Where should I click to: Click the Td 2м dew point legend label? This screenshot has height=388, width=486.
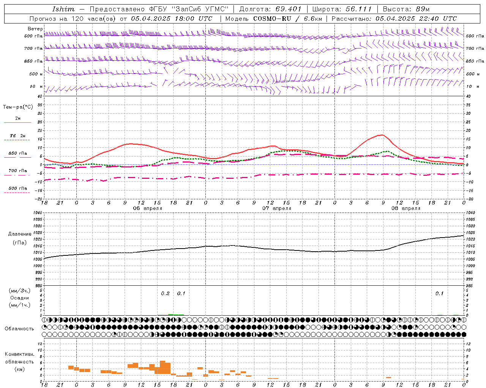pos(18,136)
